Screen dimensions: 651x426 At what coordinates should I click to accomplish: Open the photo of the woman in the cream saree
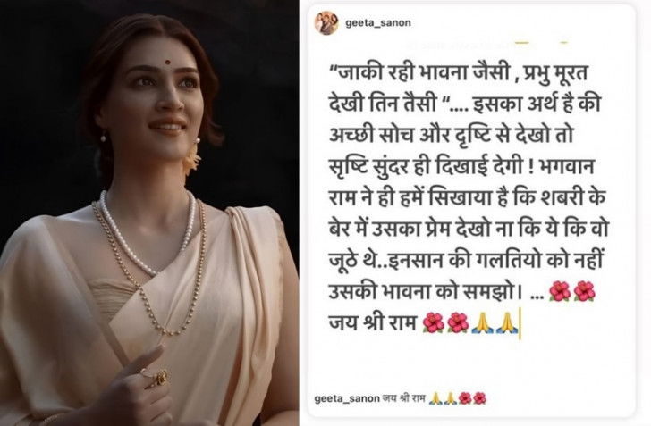click(x=149, y=213)
